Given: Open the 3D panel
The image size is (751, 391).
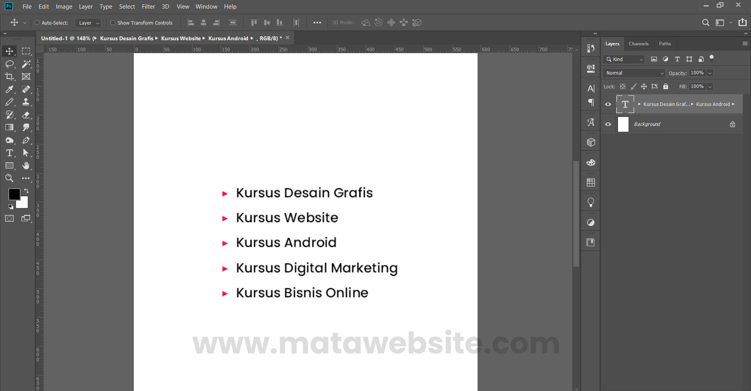Looking at the screenshot, I should coord(591,142).
